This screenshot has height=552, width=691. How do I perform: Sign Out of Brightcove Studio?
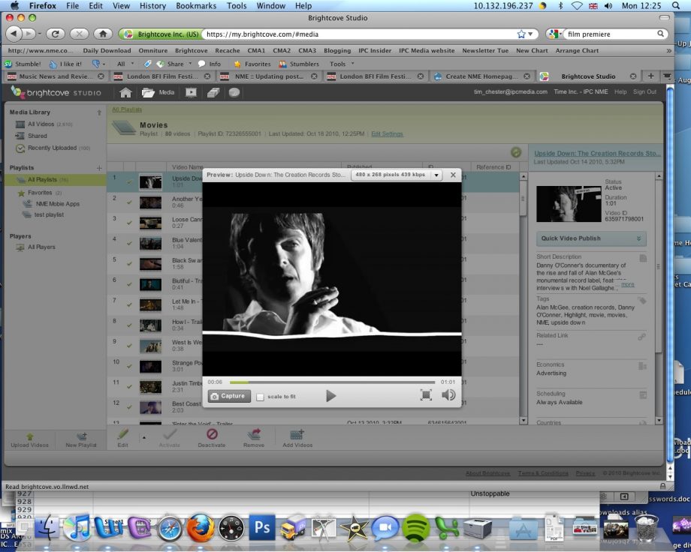click(x=644, y=91)
